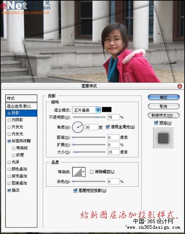185x234 pixels.
Task: Click the angle dial control
Action: pyautogui.click(x=78, y=127)
